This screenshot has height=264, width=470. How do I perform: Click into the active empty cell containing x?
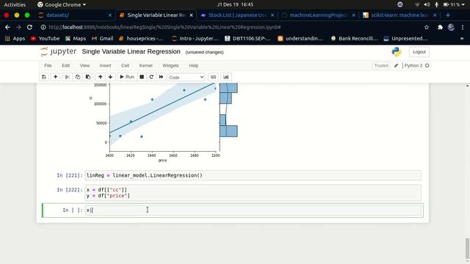[x=253, y=210]
